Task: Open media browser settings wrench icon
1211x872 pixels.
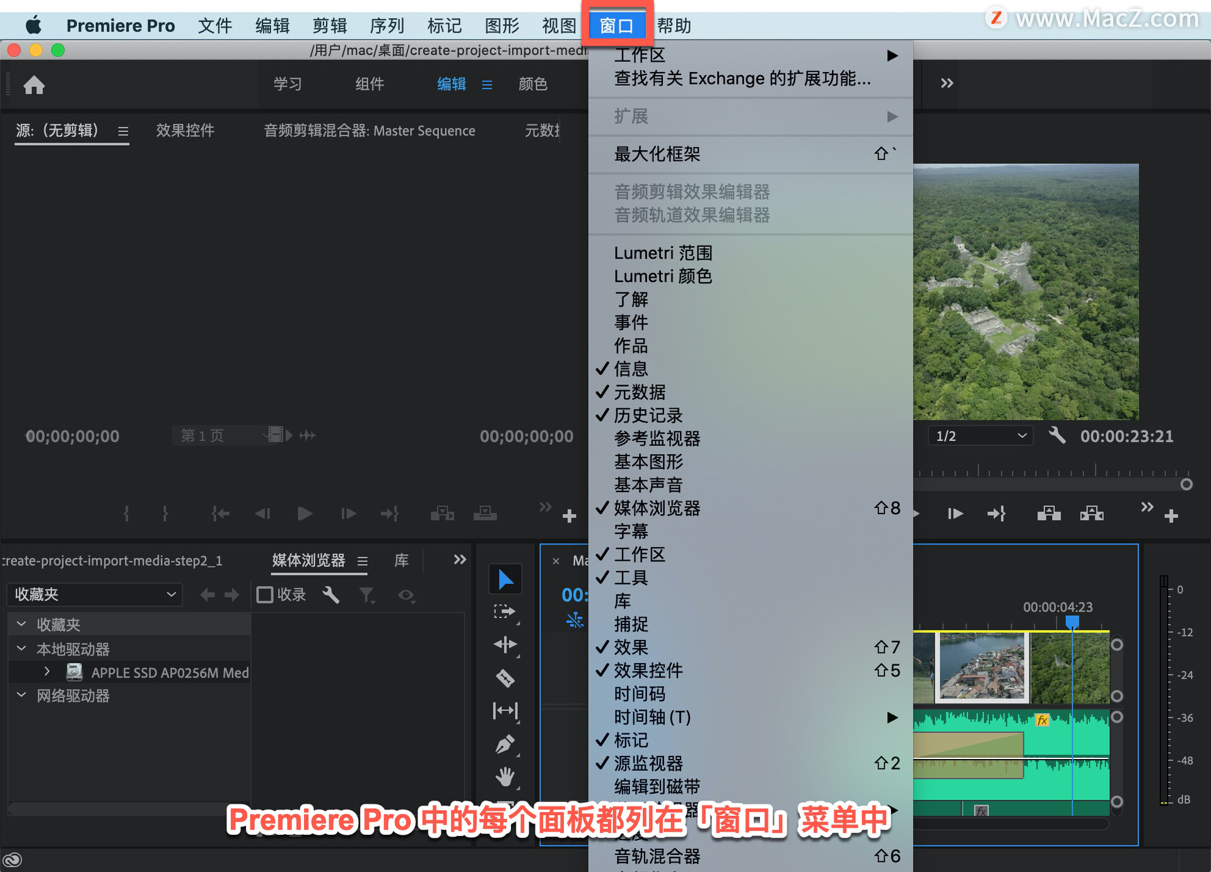Action: (x=331, y=594)
